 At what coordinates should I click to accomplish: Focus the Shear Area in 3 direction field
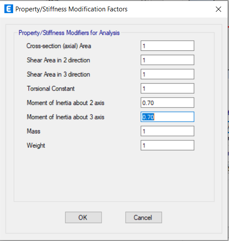click(x=167, y=74)
